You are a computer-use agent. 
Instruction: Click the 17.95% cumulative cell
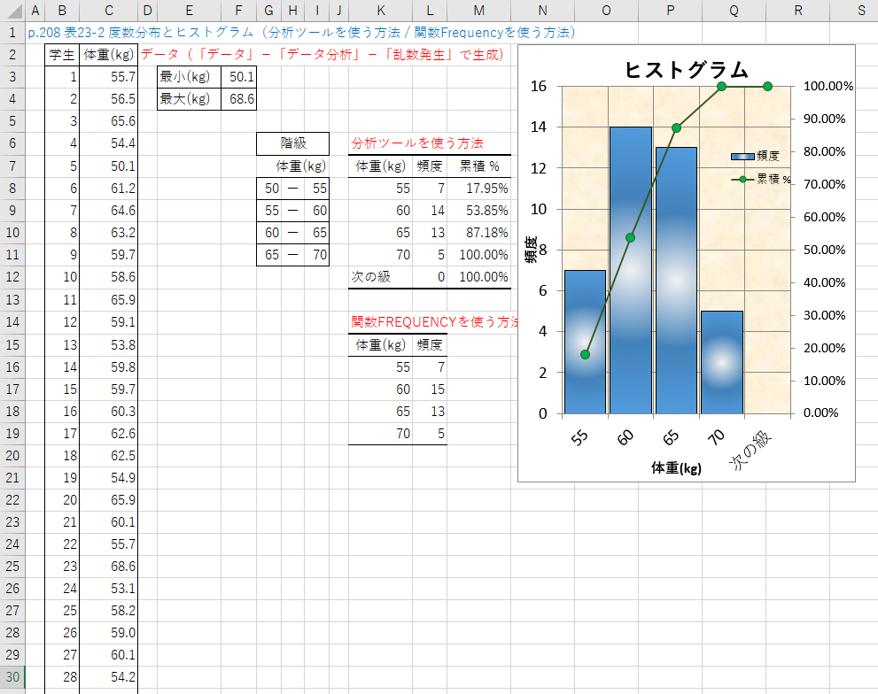click(479, 189)
